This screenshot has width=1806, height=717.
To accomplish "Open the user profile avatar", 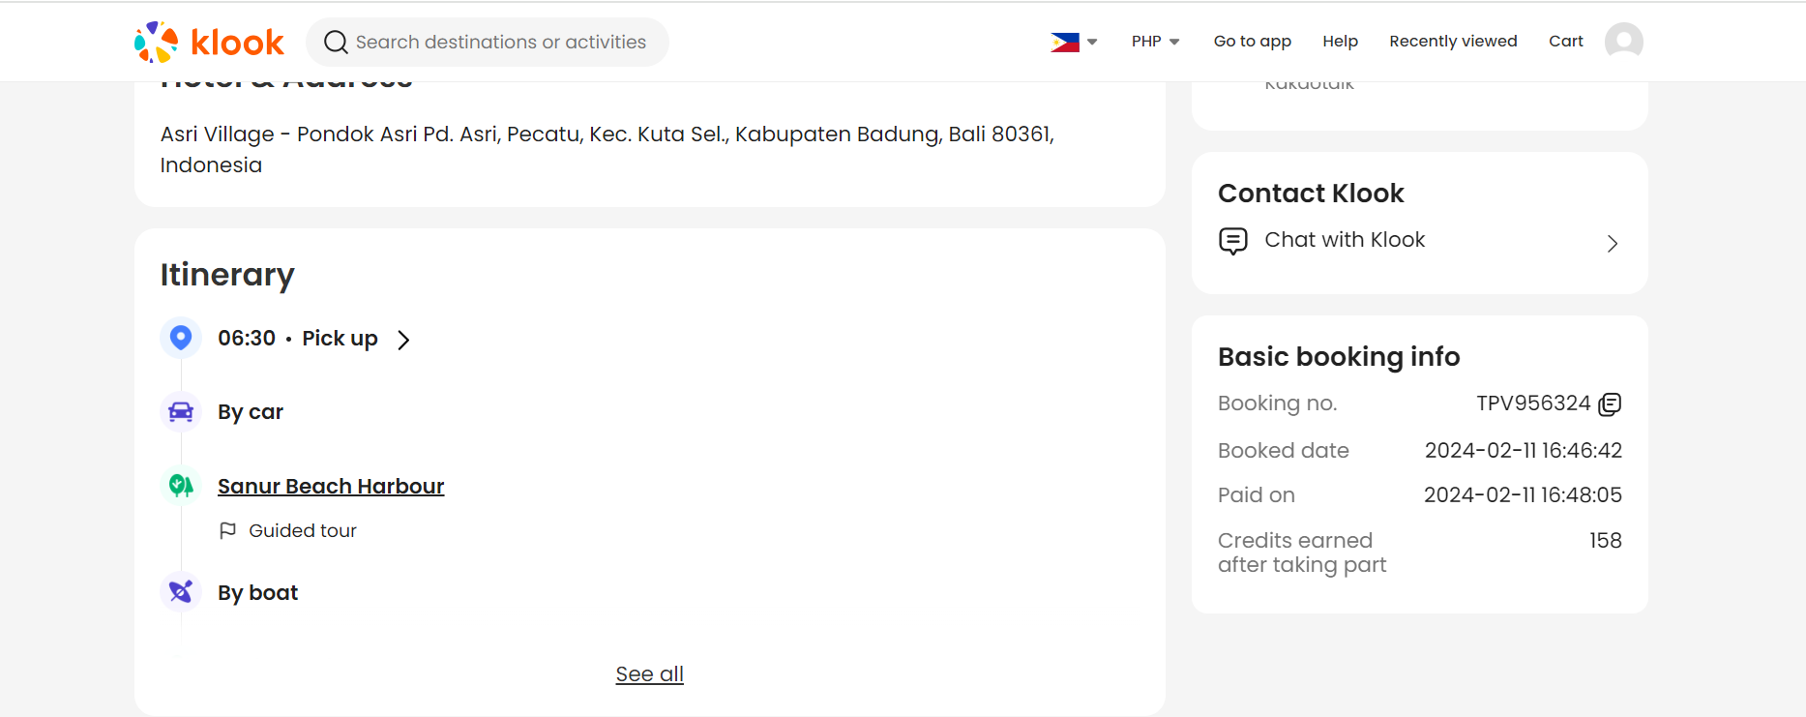I will [1623, 41].
